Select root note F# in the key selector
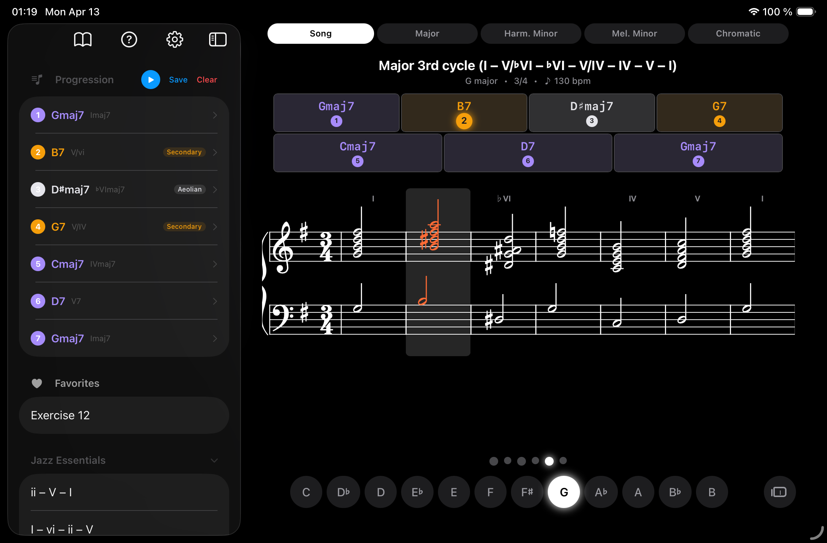 click(x=527, y=492)
